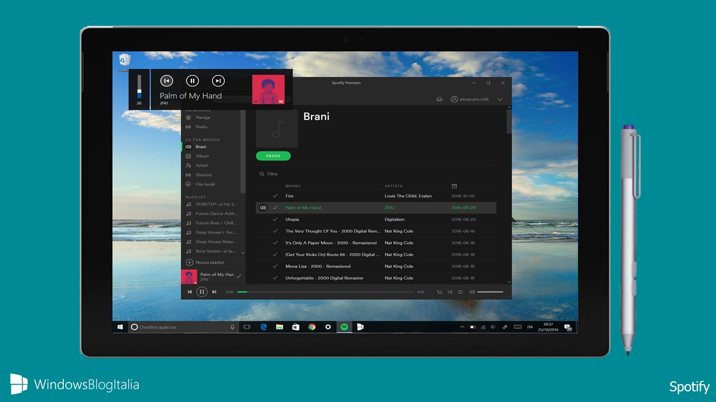This screenshot has width=716, height=402.
Task: Play next track in Spotify bottom bar
Action: pos(214,292)
